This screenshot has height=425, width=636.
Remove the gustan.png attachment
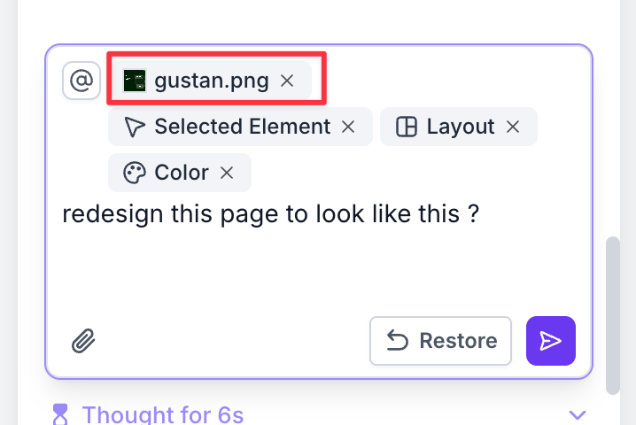pyautogui.click(x=287, y=81)
